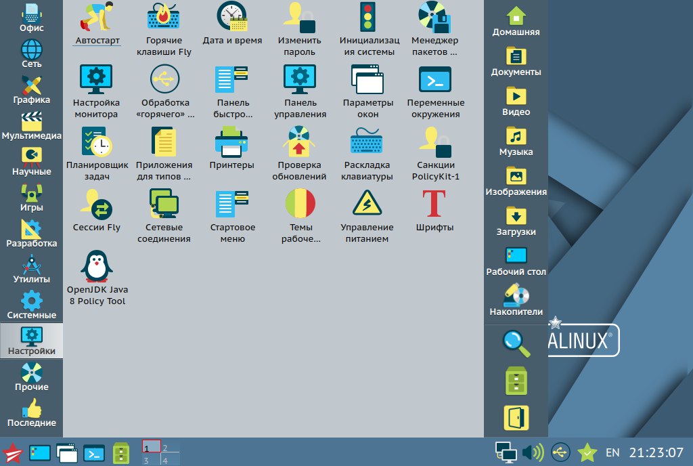Open the Музыка folder shortcut
Image resolution: width=693 pixels, height=466 pixels.
[x=516, y=141]
